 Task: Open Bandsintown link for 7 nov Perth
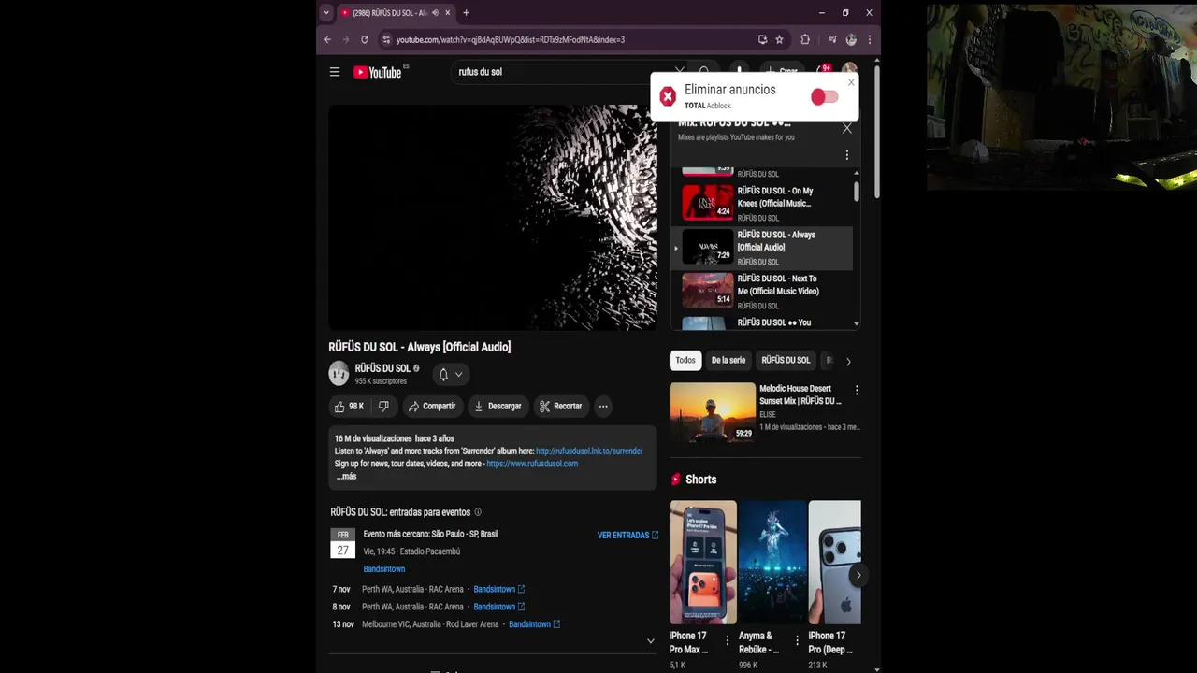click(498, 590)
